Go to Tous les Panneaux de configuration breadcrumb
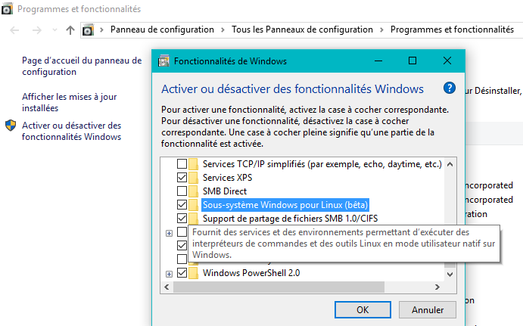The image size is (523, 326). click(x=302, y=29)
